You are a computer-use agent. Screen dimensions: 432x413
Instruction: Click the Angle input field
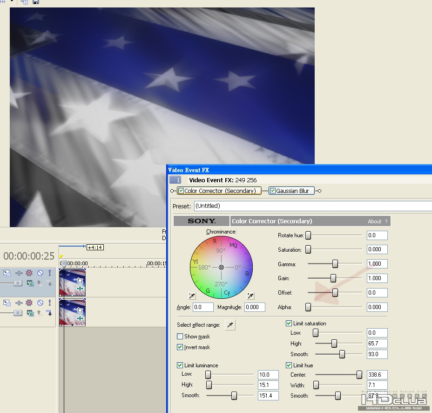pyautogui.click(x=203, y=307)
